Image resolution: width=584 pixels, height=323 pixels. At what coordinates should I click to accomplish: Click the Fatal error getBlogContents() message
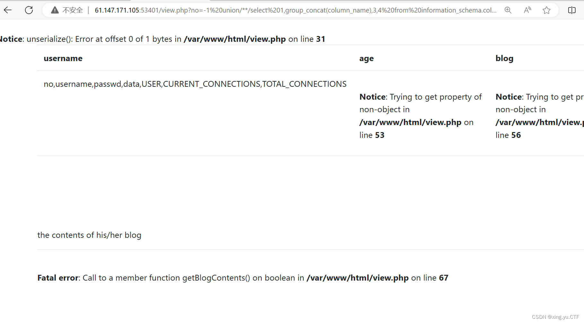pyautogui.click(x=243, y=278)
